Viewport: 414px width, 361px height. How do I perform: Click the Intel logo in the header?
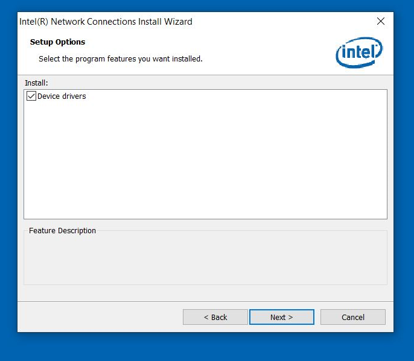(x=358, y=52)
